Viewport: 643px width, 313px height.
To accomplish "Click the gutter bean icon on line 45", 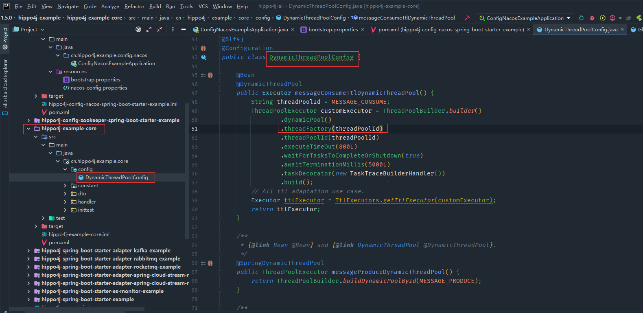I will coord(210,75).
